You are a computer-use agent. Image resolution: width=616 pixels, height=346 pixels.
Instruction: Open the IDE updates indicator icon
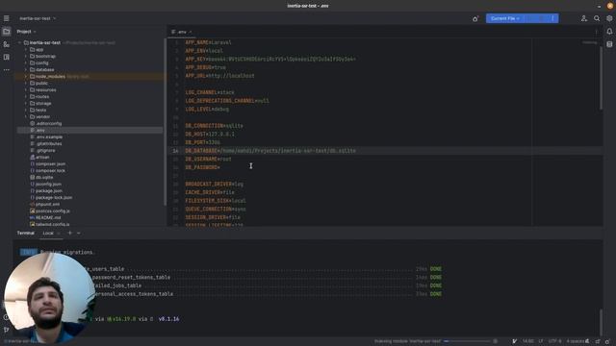tap(475, 18)
